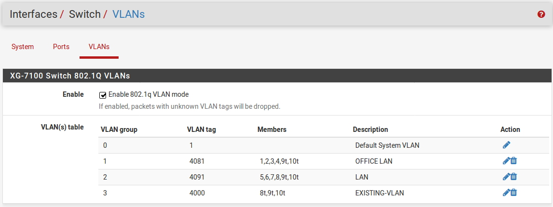
Task: Edit the VLAN with tag 4091
Action: 506,177
